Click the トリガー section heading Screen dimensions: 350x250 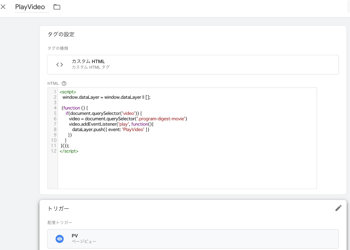[58, 209]
